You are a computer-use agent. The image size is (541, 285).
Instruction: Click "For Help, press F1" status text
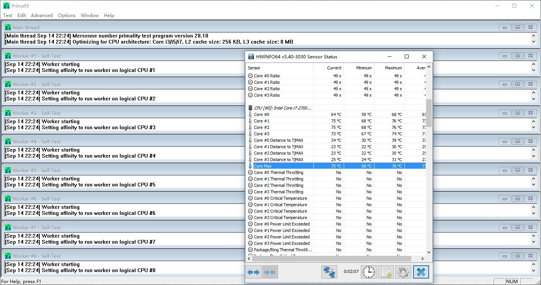tap(21, 281)
